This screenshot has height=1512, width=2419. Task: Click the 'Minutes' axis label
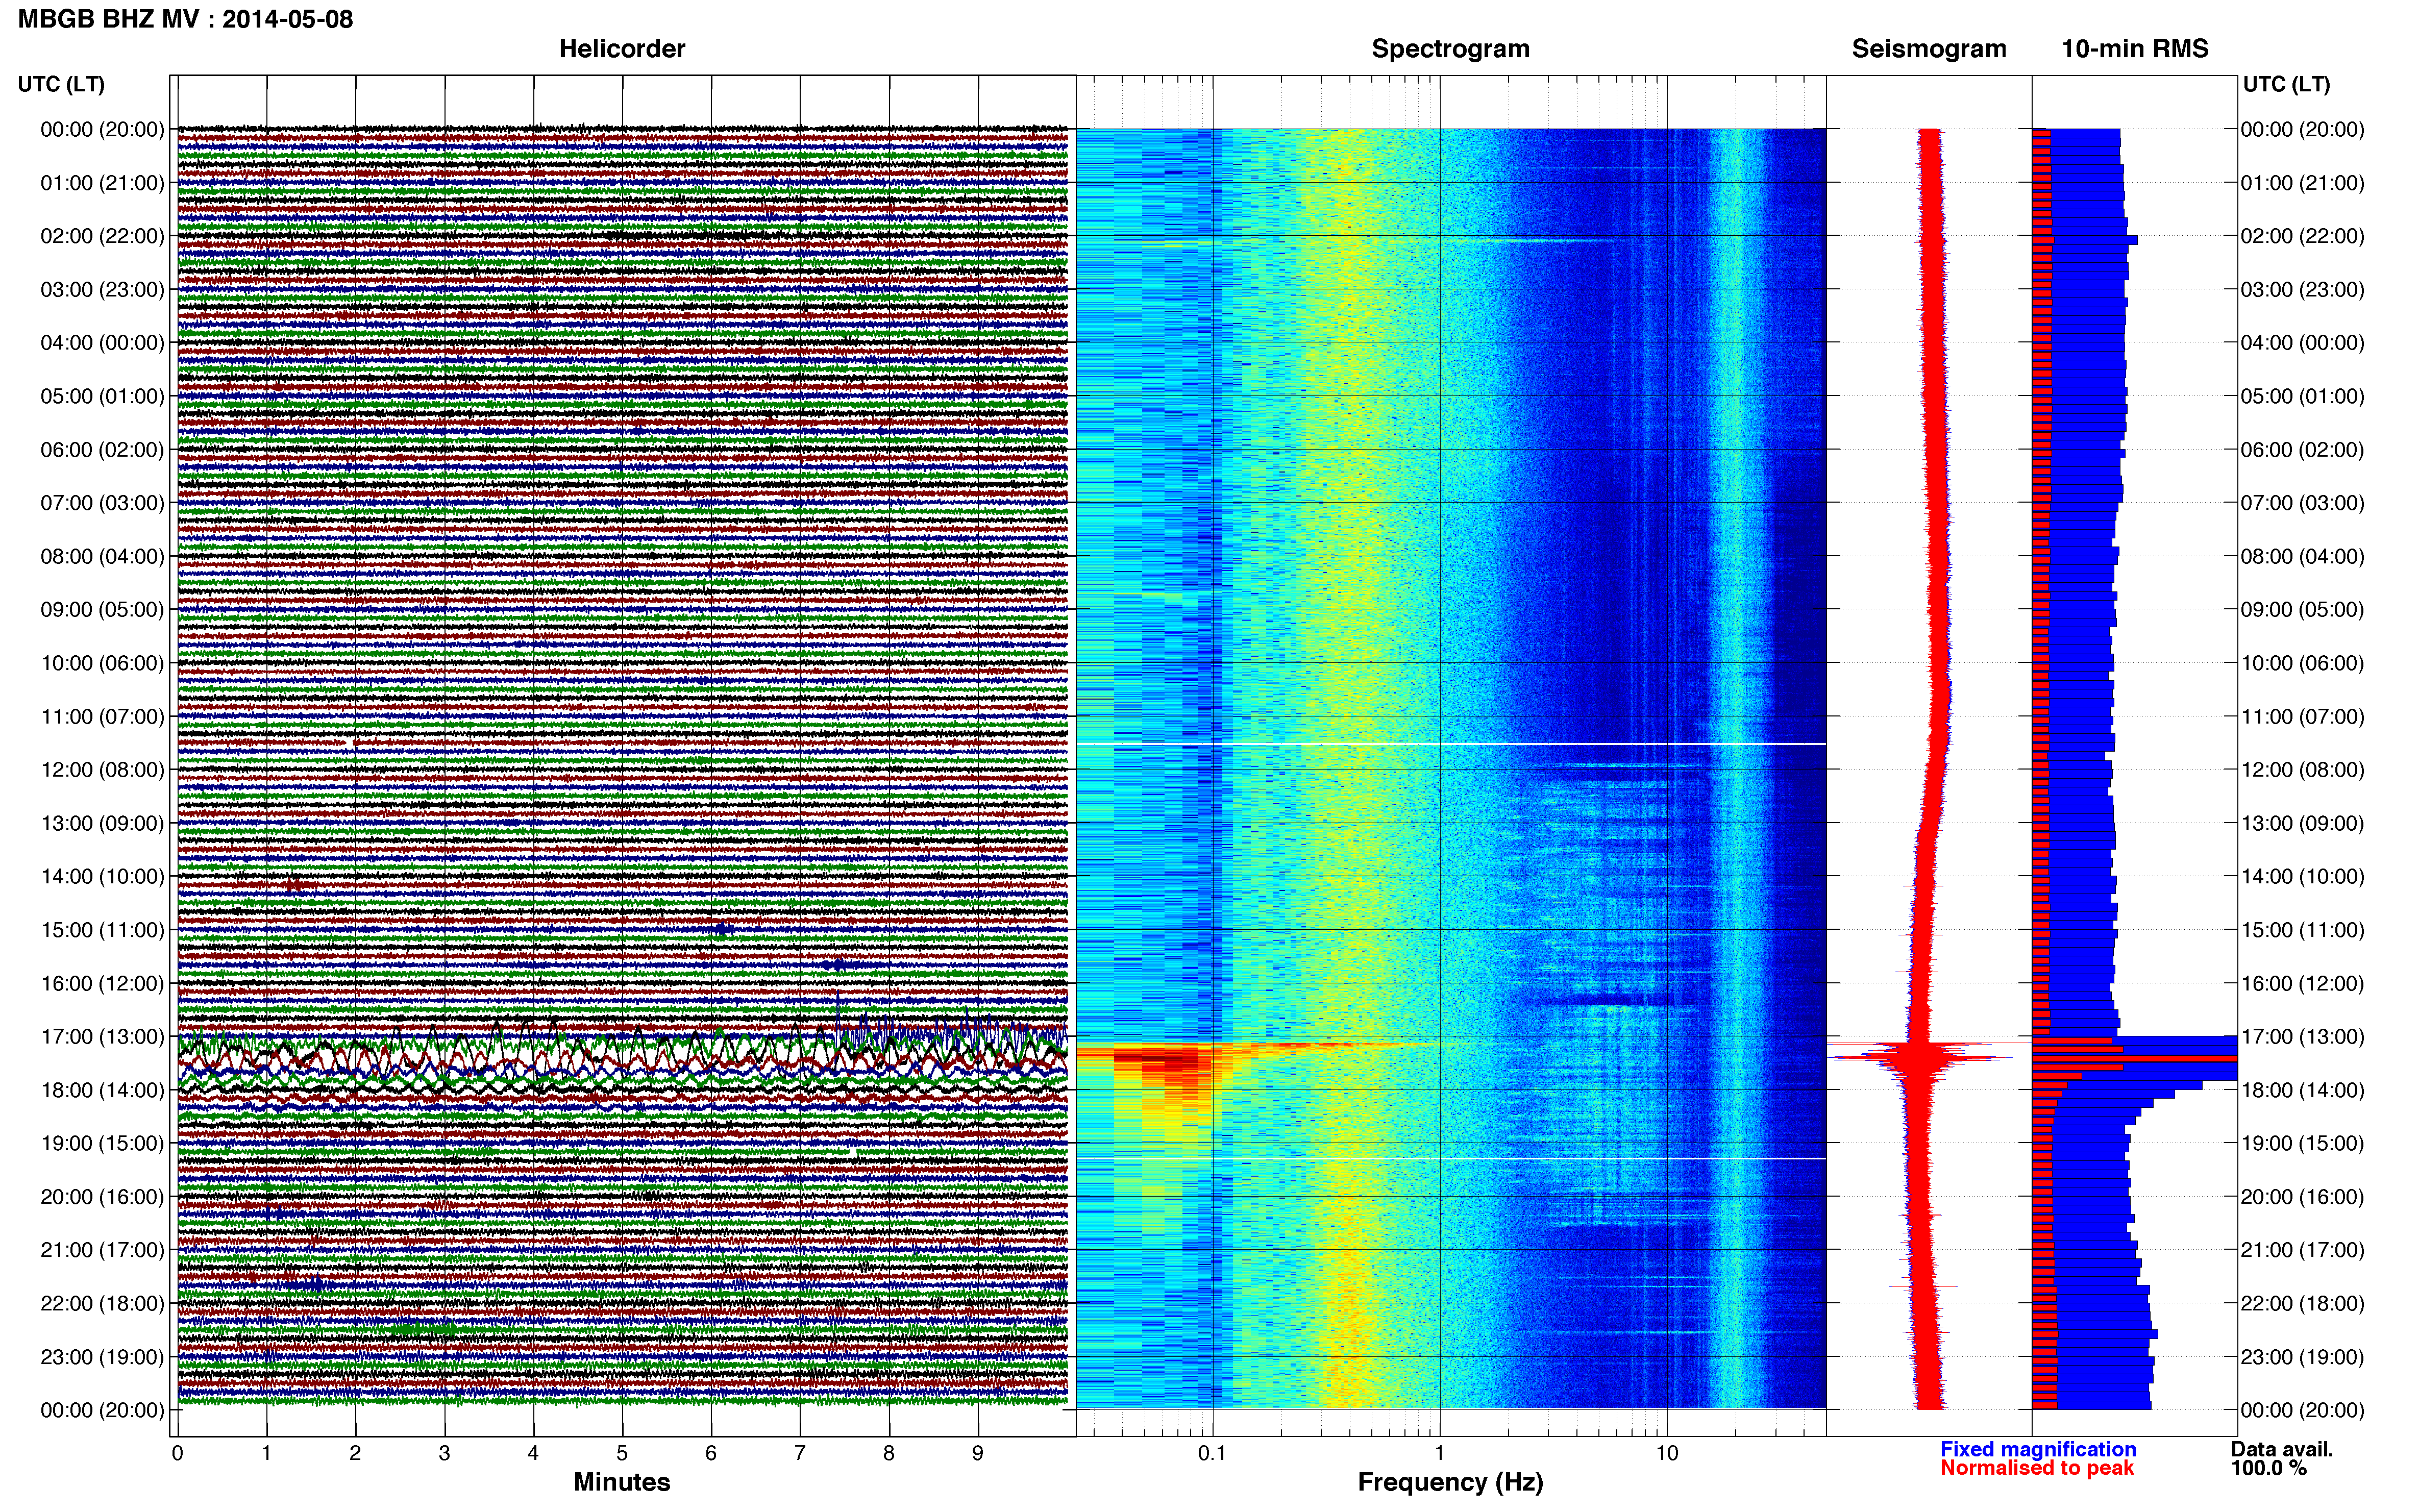click(x=622, y=1482)
